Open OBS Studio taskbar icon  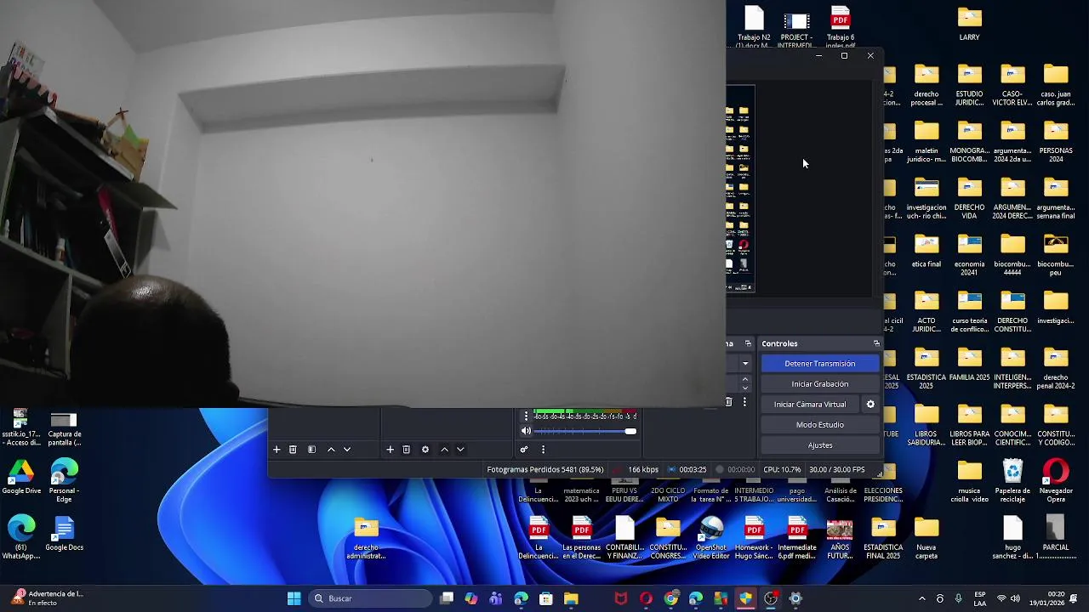point(771,598)
